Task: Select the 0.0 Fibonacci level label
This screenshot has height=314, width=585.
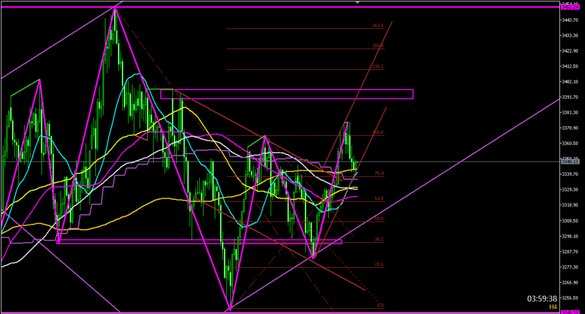Action: pyautogui.click(x=380, y=305)
